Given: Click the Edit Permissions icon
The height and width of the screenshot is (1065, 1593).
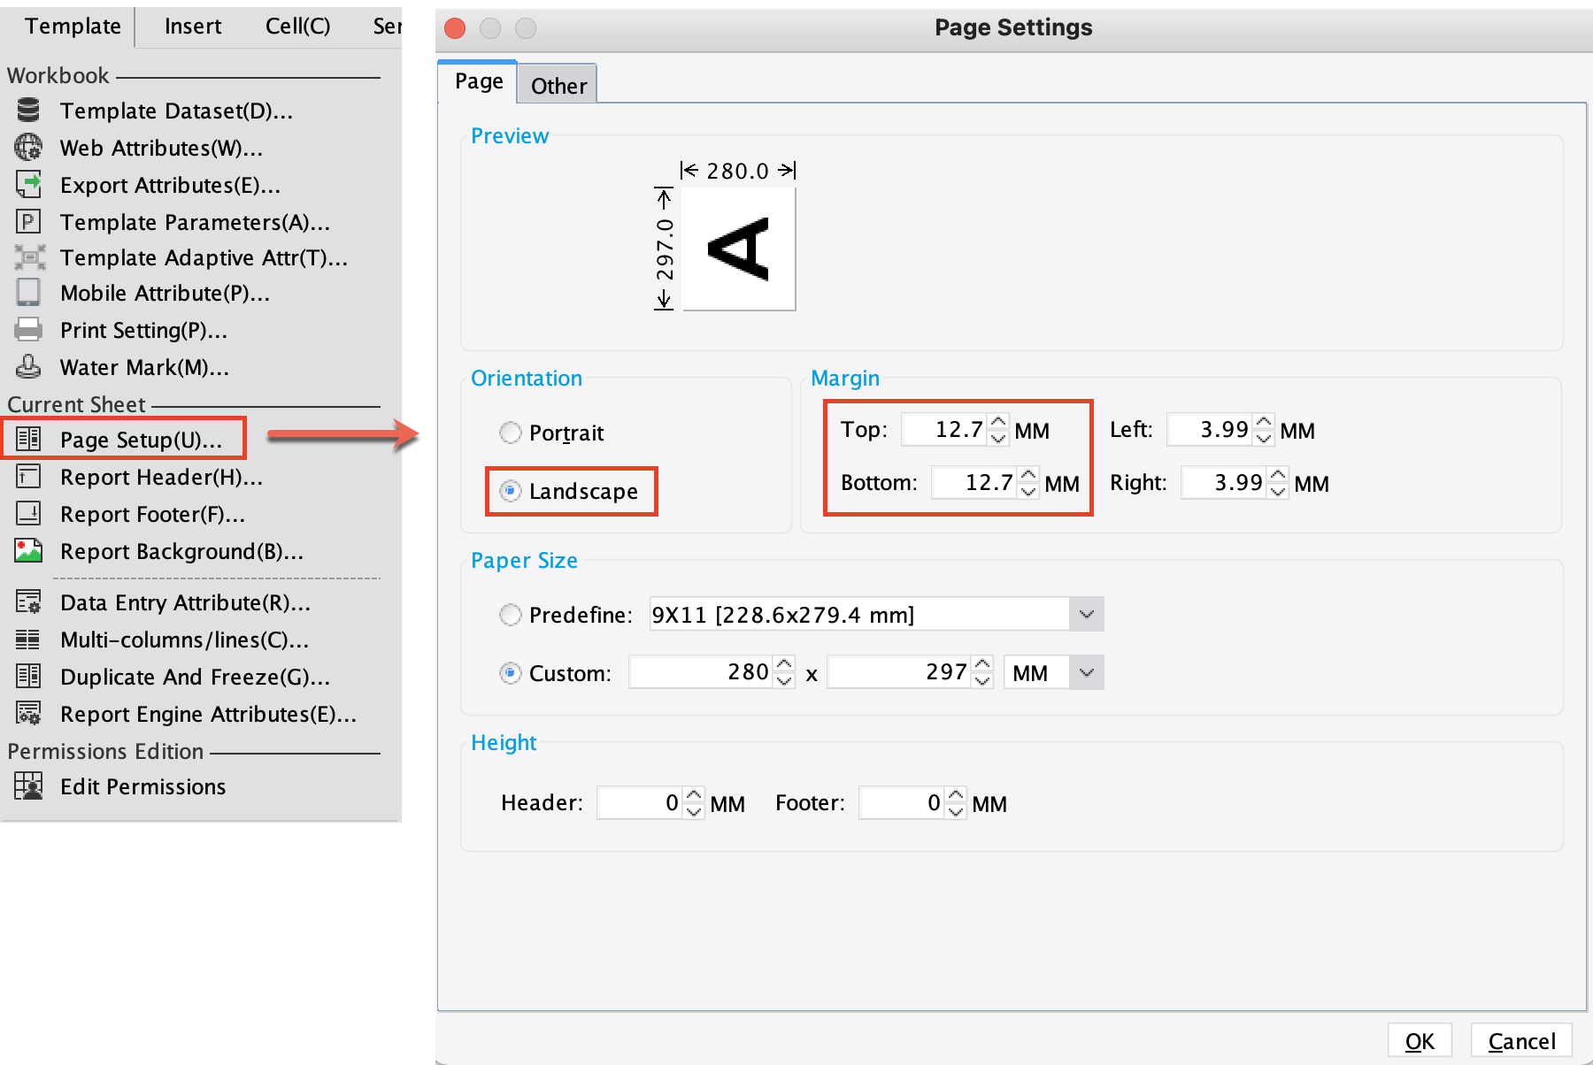Looking at the screenshot, I should click(x=28, y=785).
